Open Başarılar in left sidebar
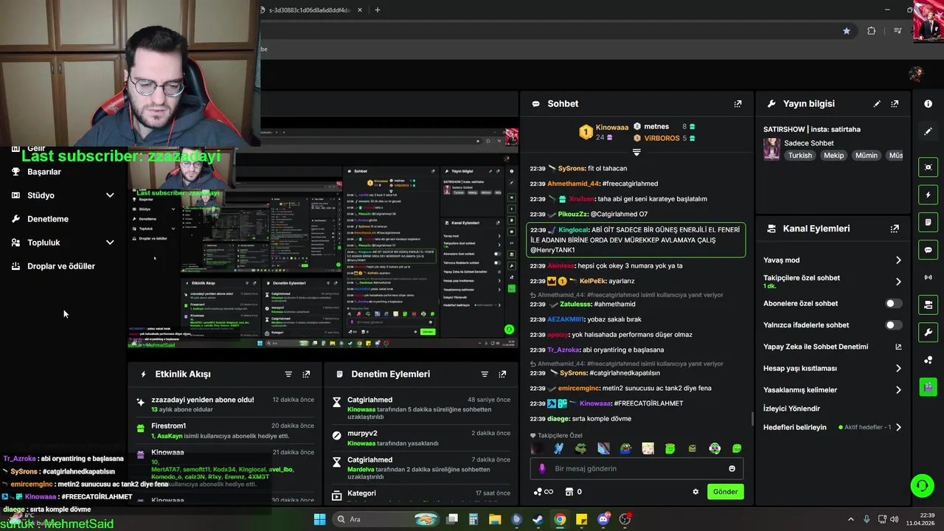 tap(44, 172)
